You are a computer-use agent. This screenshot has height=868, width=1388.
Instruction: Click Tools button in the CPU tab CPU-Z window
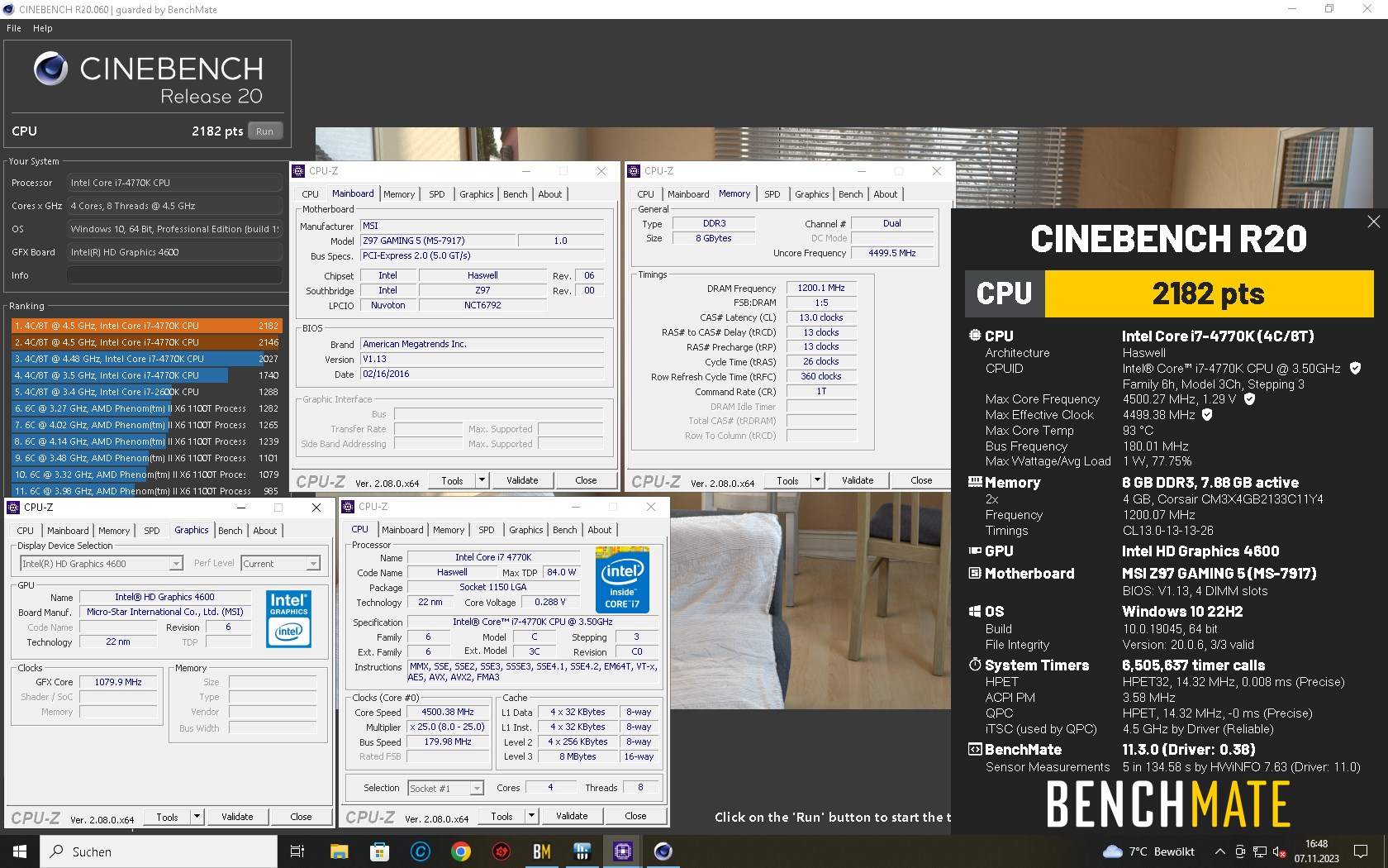(501, 816)
